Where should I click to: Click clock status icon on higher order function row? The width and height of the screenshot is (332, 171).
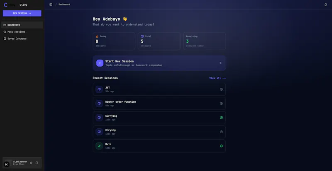(x=221, y=104)
